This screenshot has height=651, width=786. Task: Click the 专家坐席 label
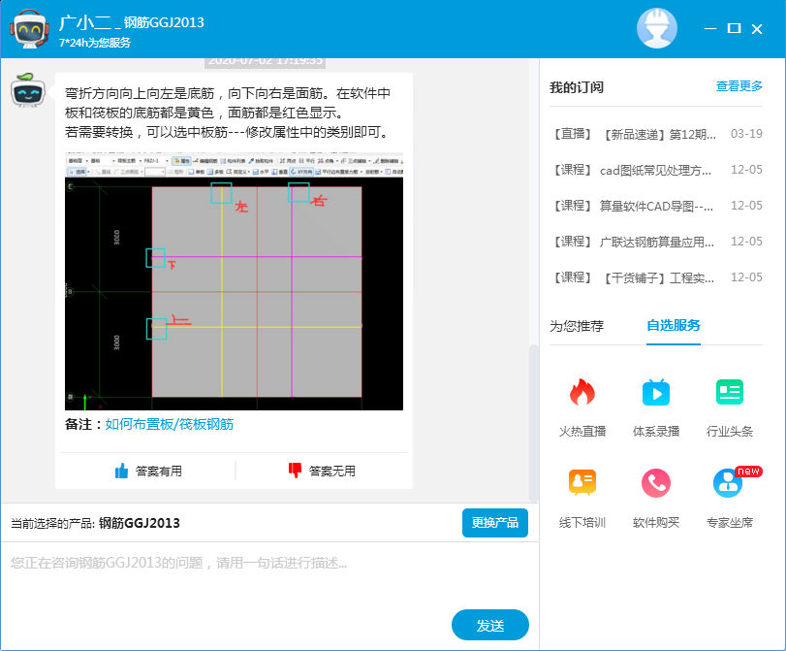tap(730, 523)
